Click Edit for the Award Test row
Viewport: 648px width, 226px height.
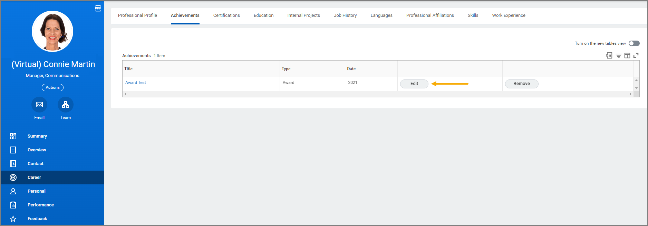point(414,84)
